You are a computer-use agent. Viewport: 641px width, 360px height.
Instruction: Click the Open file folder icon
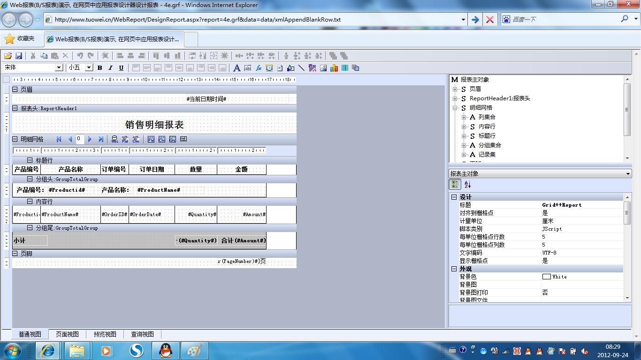coord(8,56)
